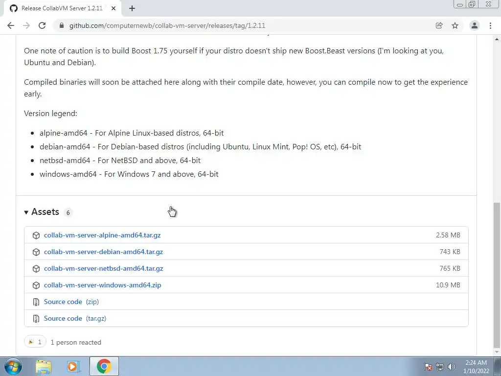Bookmark this page with the star icon

point(455,25)
